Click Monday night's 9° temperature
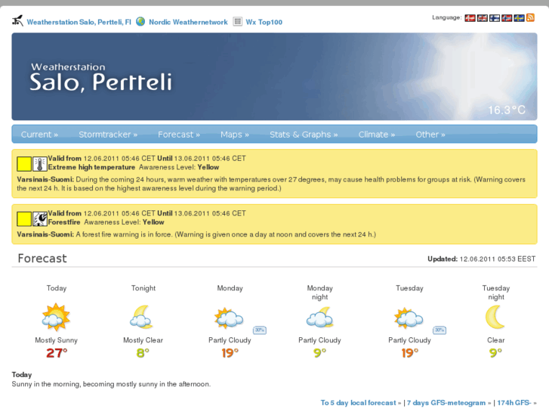This screenshot has height=412, width=549. tap(319, 353)
